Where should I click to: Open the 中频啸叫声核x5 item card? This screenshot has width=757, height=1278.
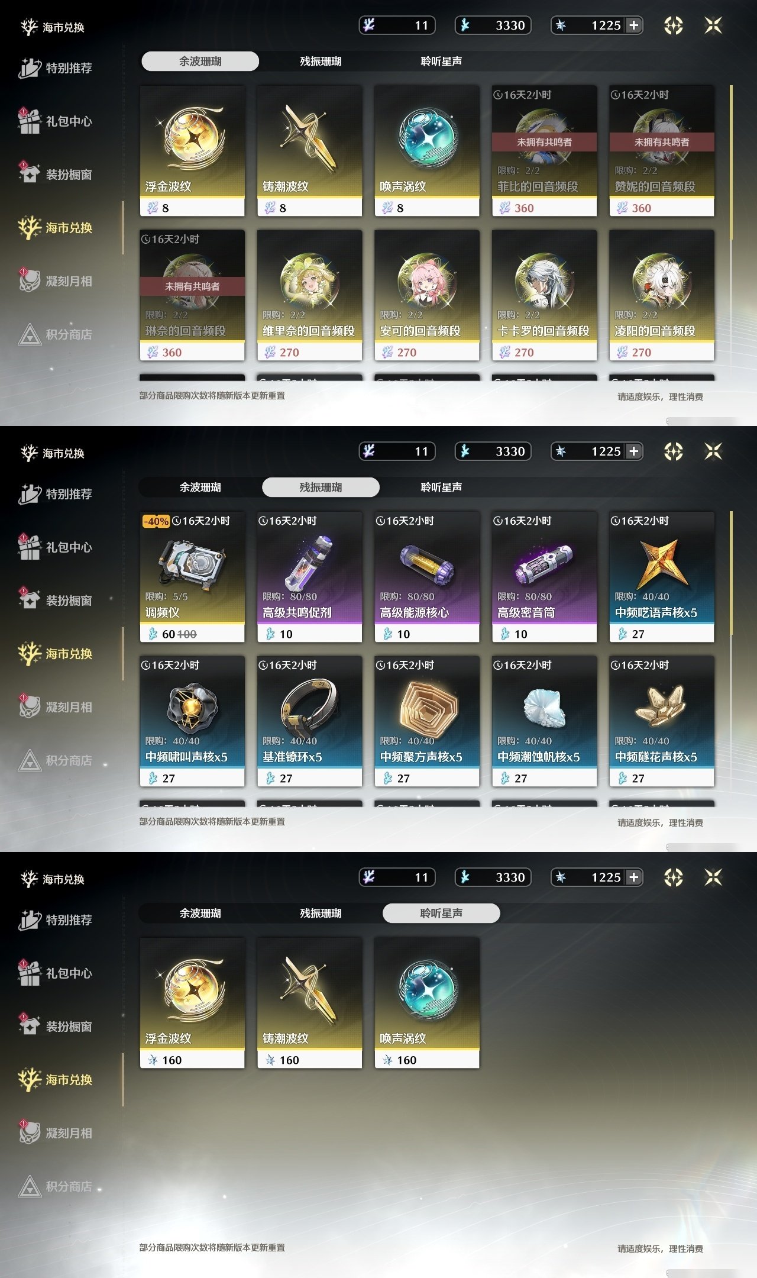pyautogui.click(x=192, y=721)
